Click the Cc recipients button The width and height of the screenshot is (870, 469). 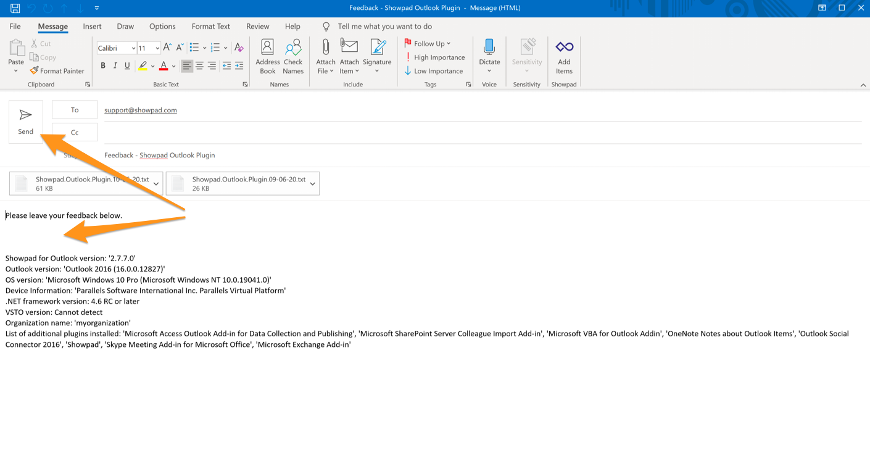point(75,132)
